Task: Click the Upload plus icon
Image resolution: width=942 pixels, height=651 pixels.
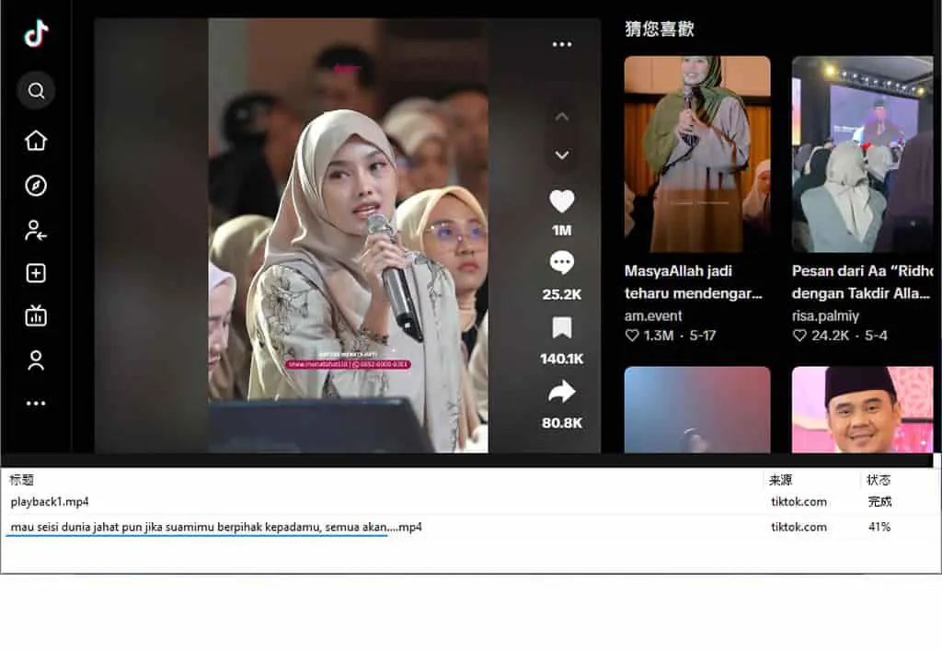Action: click(x=36, y=273)
